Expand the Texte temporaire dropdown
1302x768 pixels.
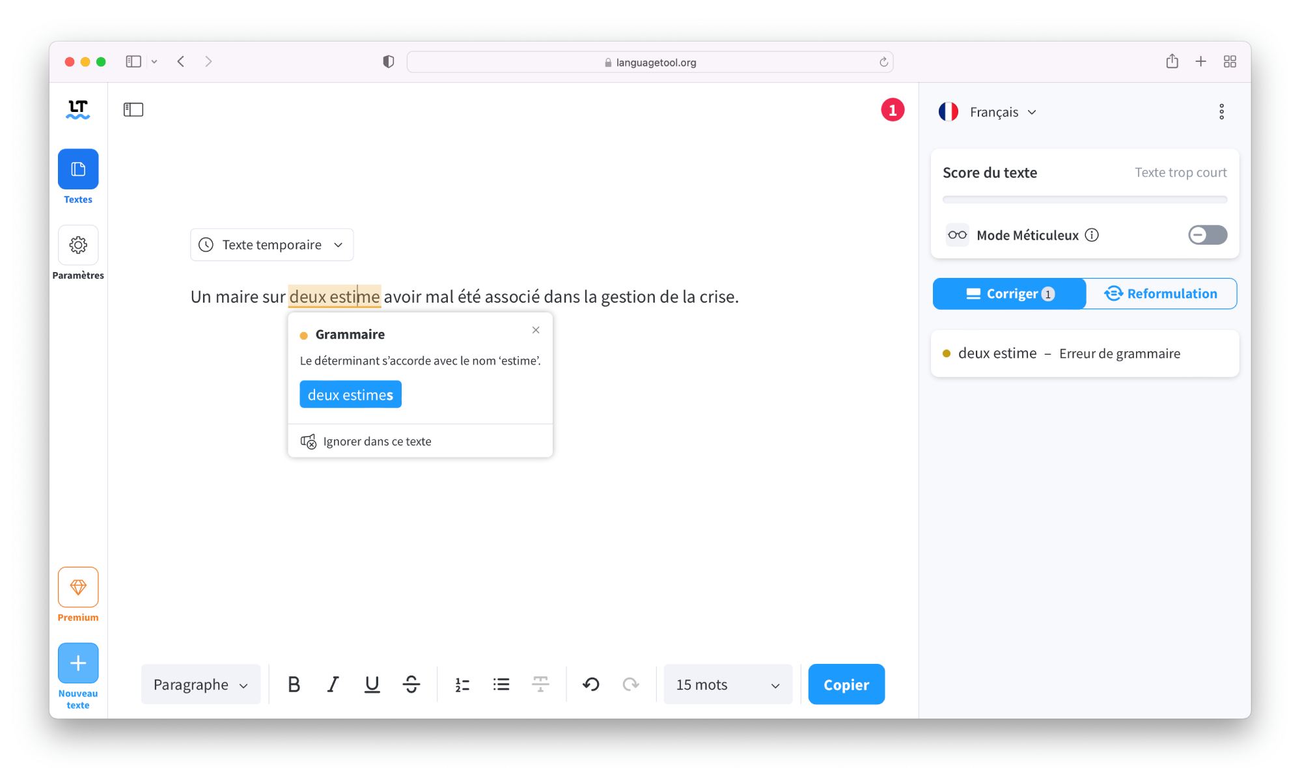pos(339,244)
